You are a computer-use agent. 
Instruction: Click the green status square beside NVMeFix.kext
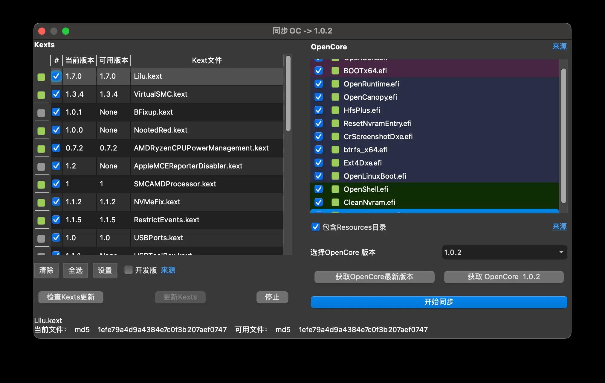[x=41, y=203]
